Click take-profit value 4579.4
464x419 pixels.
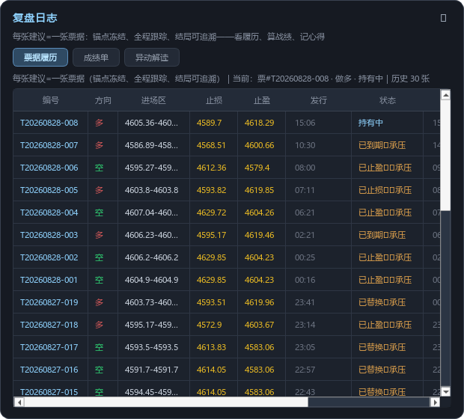[257, 168]
